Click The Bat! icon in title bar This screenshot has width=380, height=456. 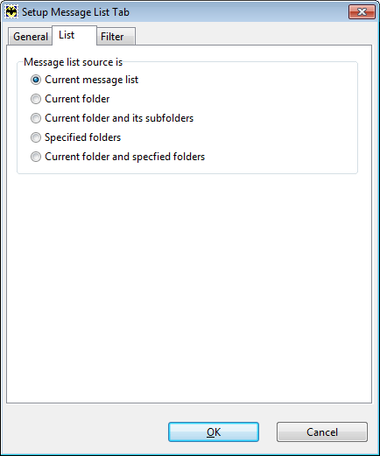(11, 12)
